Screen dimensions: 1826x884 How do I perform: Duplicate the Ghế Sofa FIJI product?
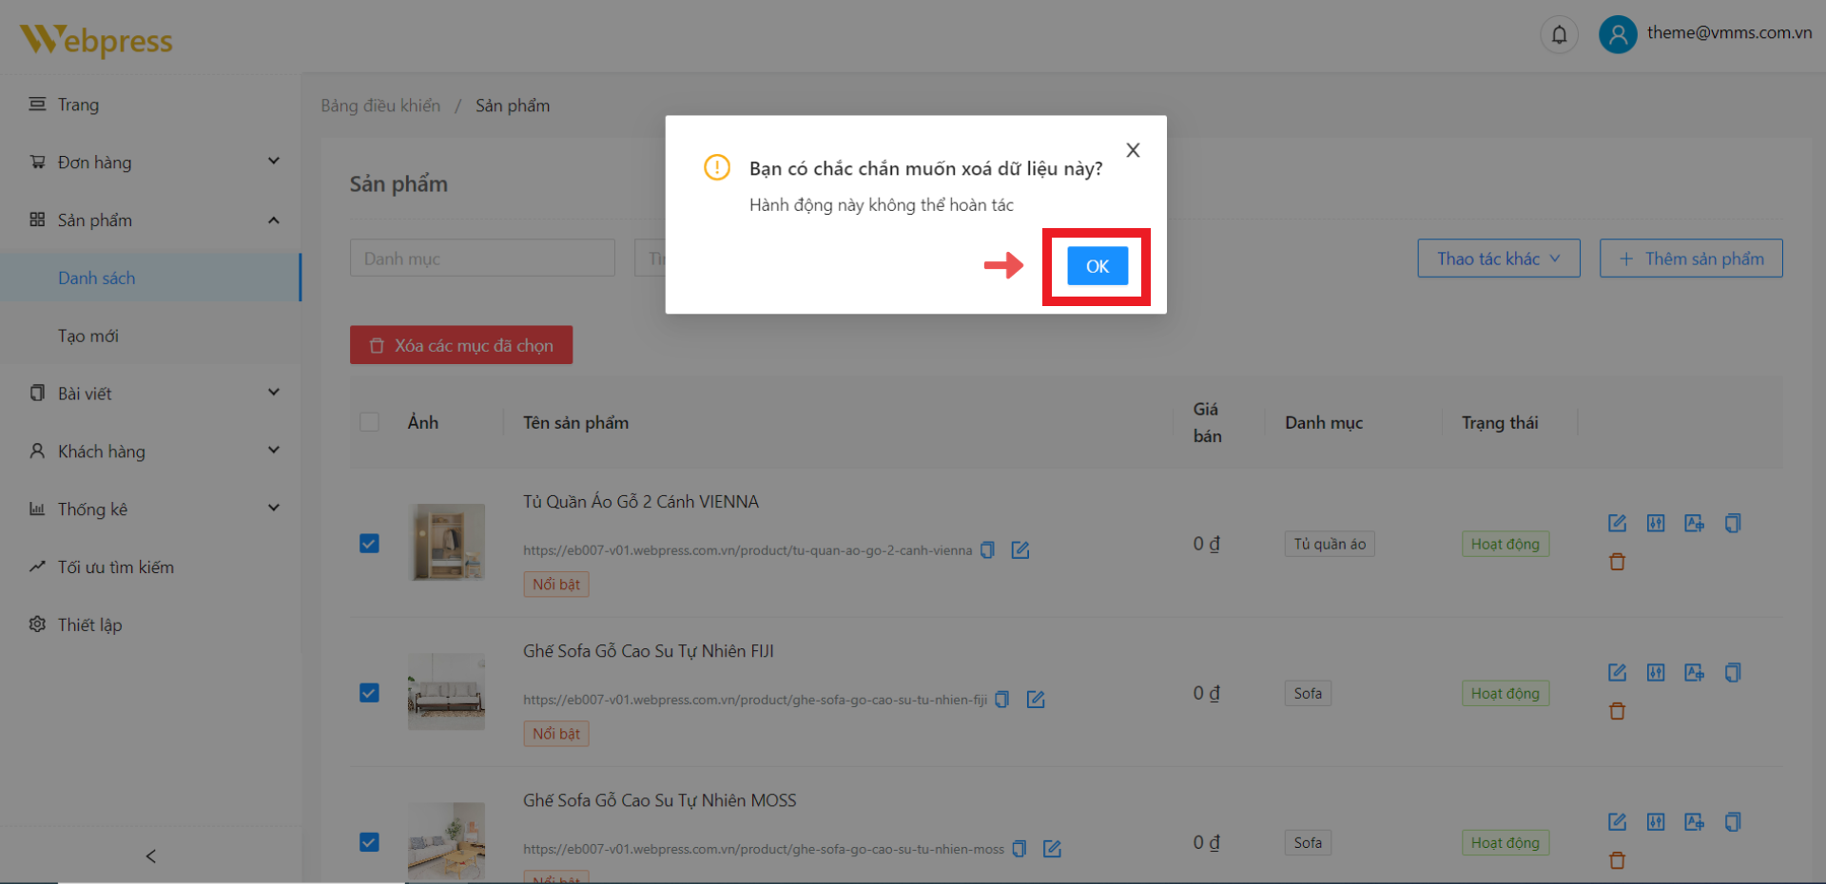pyautogui.click(x=1732, y=673)
